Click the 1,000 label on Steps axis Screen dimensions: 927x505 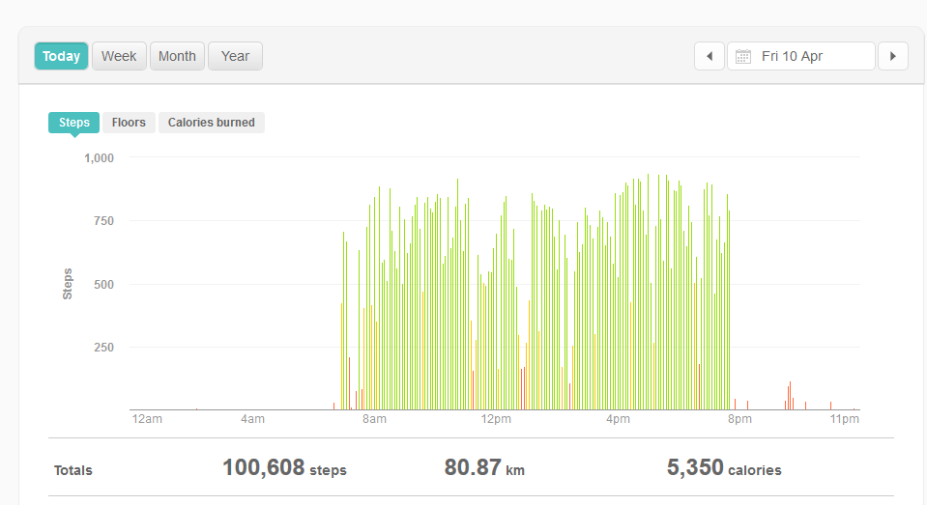click(x=99, y=157)
